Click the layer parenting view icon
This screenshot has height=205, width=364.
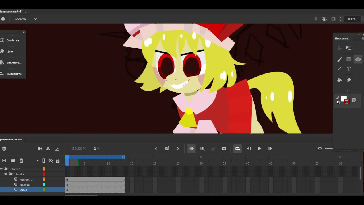pos(48,149)
